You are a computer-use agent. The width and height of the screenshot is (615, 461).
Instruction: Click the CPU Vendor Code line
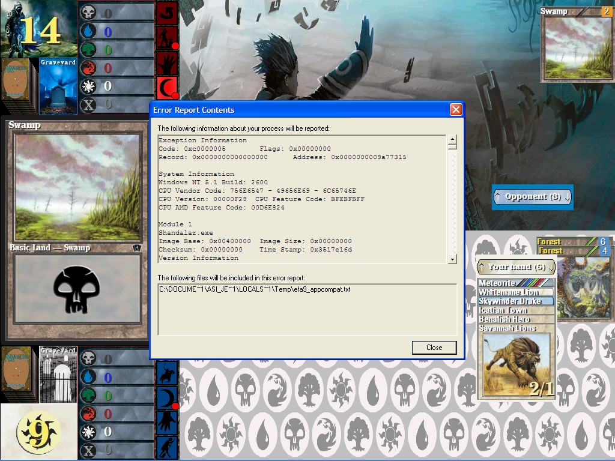(x=257, y=190)
